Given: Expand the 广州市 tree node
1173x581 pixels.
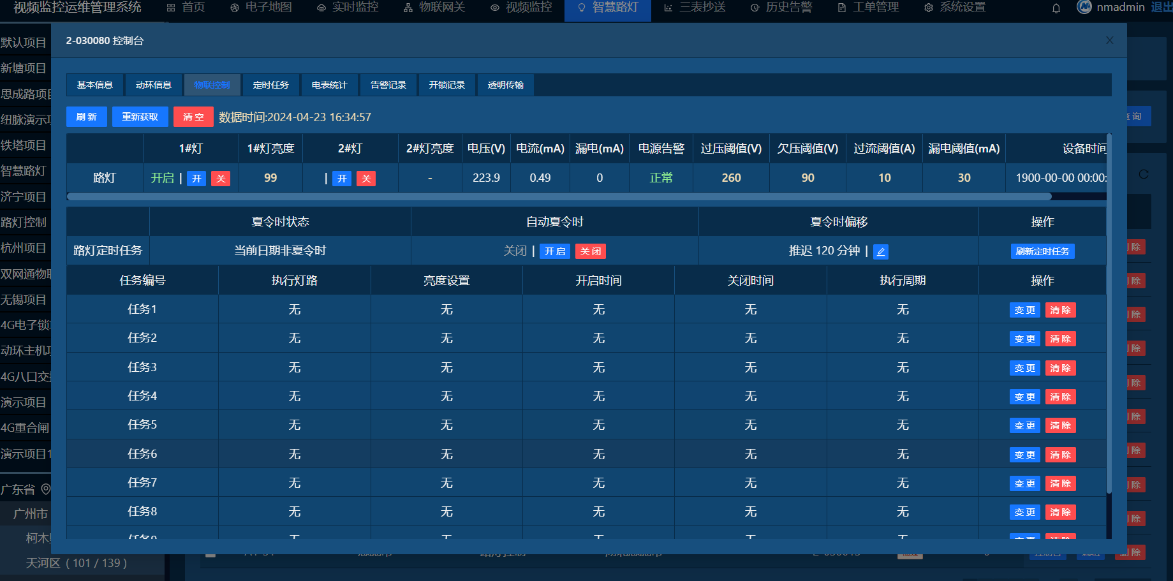Looking at the screenshot, I should [30, 514].
